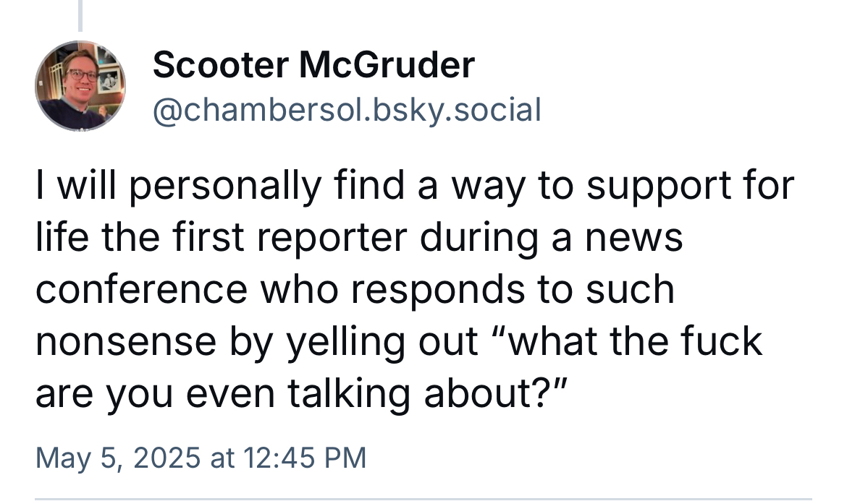This screenshot has width=847, height=501.
Task: Click the Scooter McGruder display name
Action: point(313,67)
